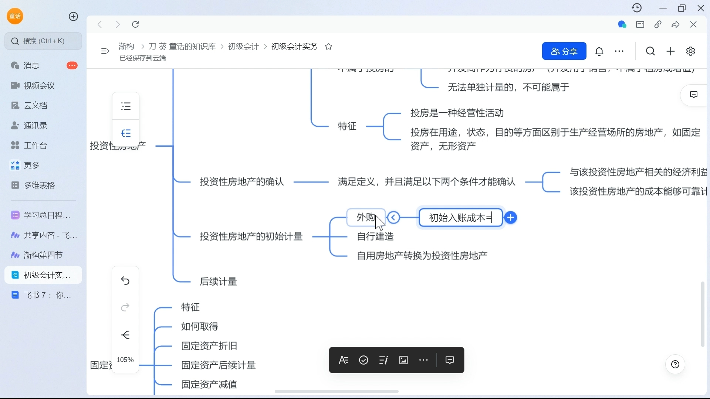This screenshot has width=710, height=399.
Task: Open 云文档 in sidebar
Action: (43, 105)
